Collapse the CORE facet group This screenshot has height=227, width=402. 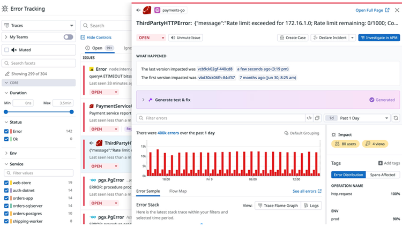click(x=6, y=83)
